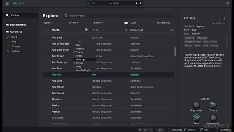Open the Types filter dropdown

[48, 23]
